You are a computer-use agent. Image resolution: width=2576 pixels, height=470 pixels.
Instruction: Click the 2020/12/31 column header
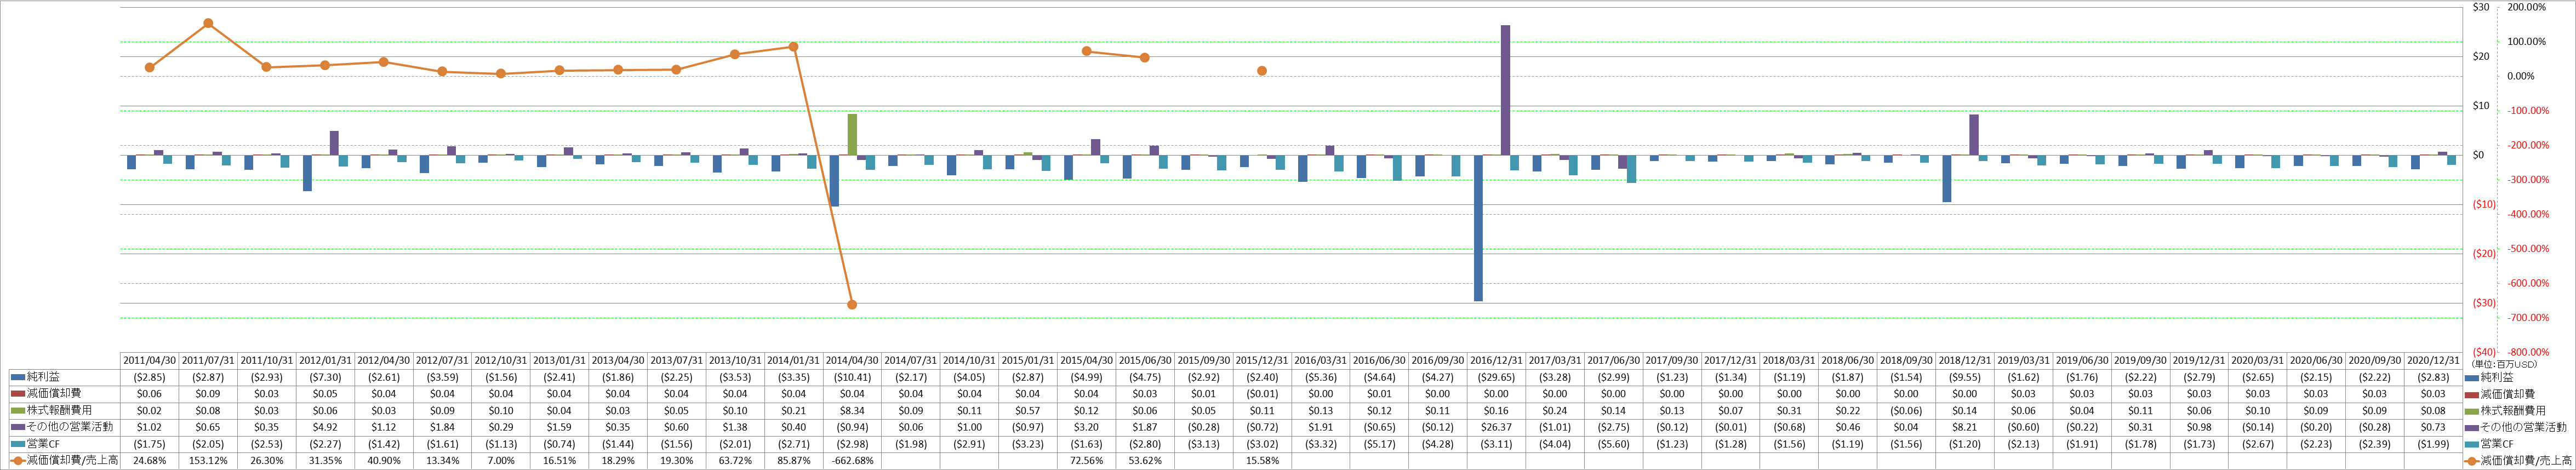tap(2433, 360)
